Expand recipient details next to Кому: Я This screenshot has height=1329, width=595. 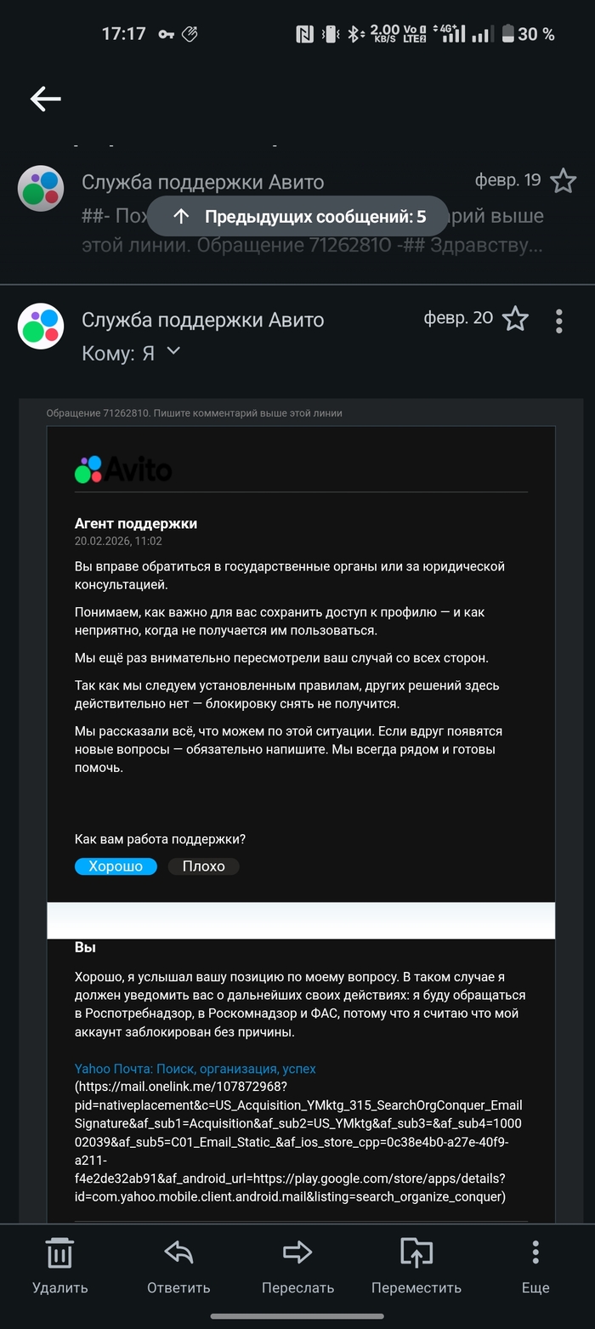(173, 351)
